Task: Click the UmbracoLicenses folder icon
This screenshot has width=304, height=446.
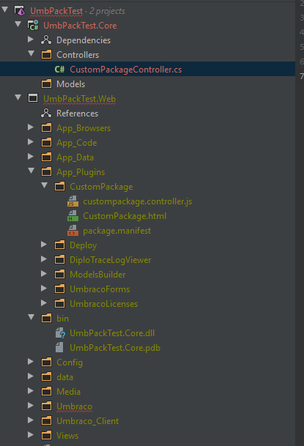Action: pyautogui.click(x=60, y=304)
